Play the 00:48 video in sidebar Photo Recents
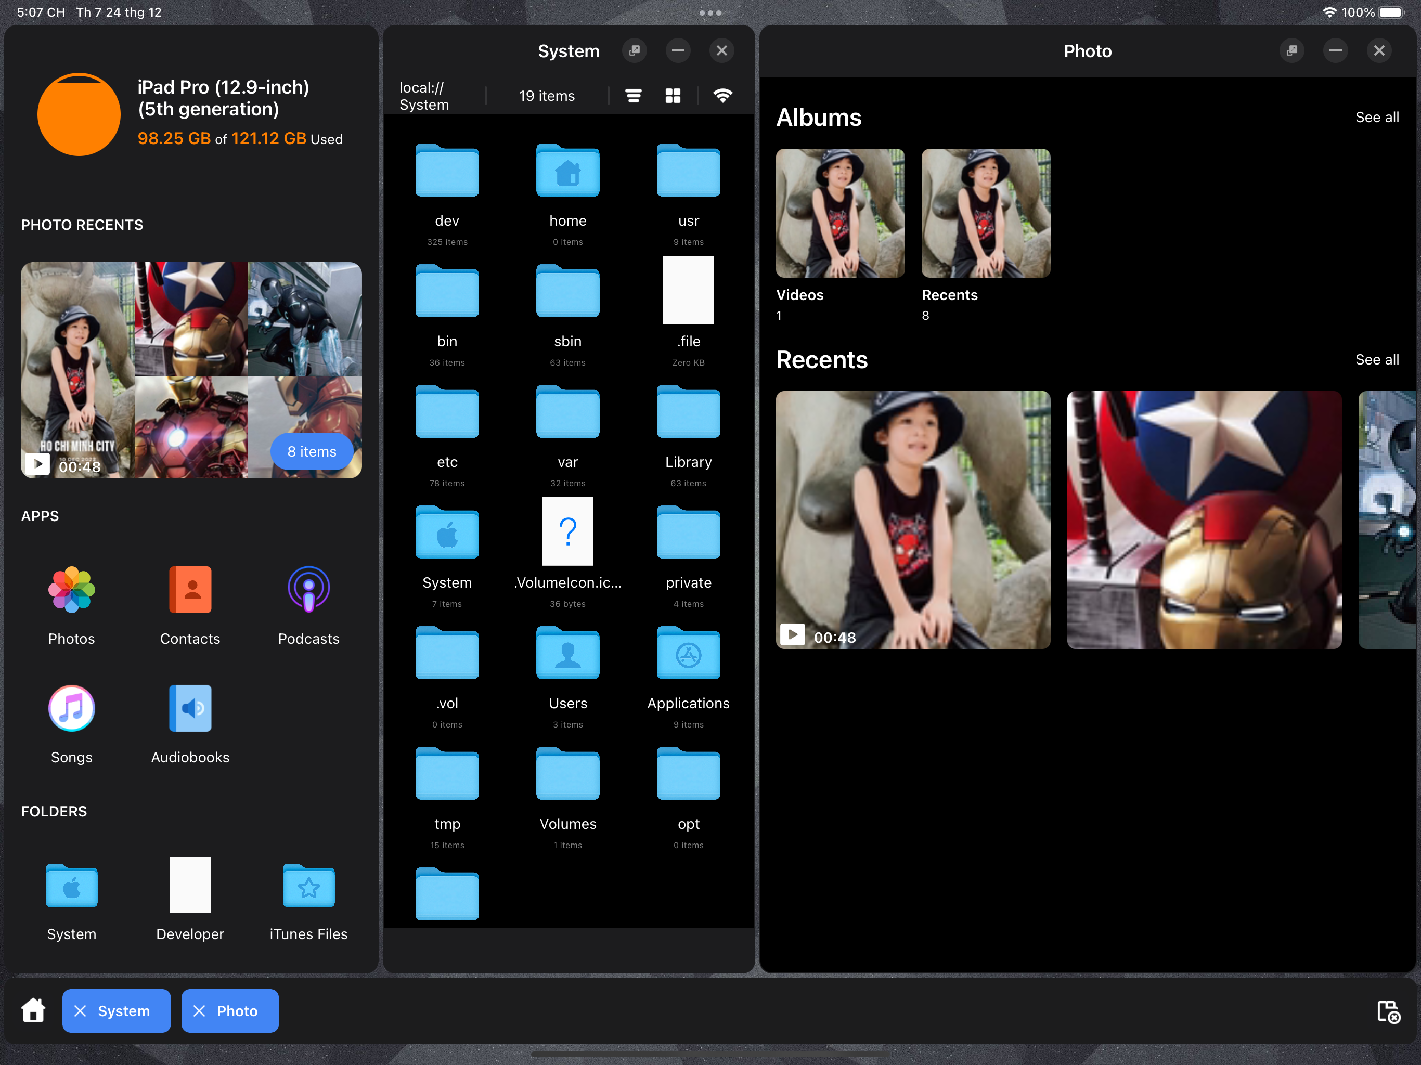Viewport: 1421px width, 1065px height. [77, 370]
